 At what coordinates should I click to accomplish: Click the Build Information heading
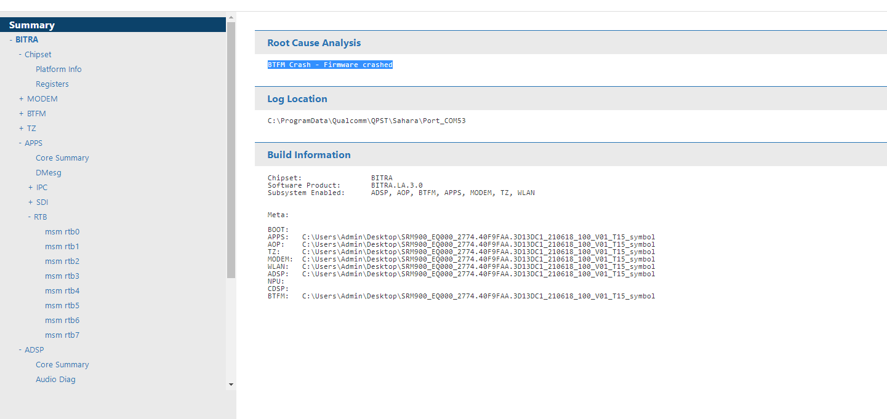tap(309, 154)
